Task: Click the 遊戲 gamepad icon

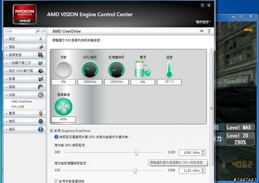Action: coord(40,87)
